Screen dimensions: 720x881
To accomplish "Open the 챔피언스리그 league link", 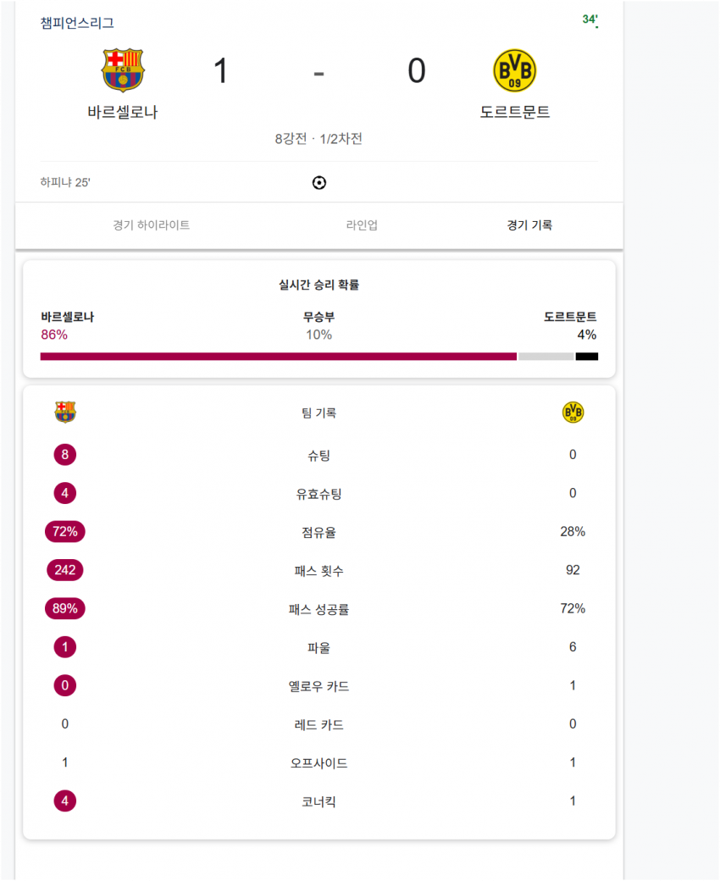I will [x=77, y=23].
